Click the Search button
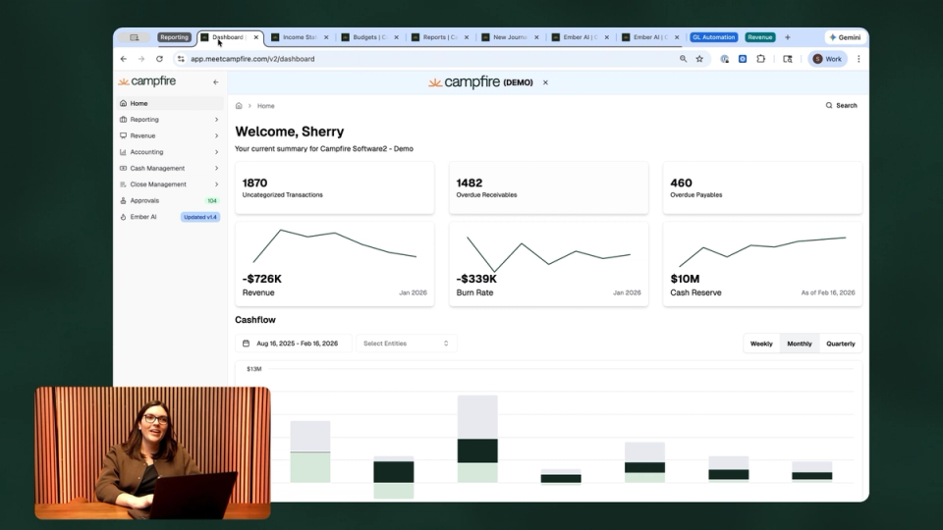943x530 pixels. click(842, 105)
